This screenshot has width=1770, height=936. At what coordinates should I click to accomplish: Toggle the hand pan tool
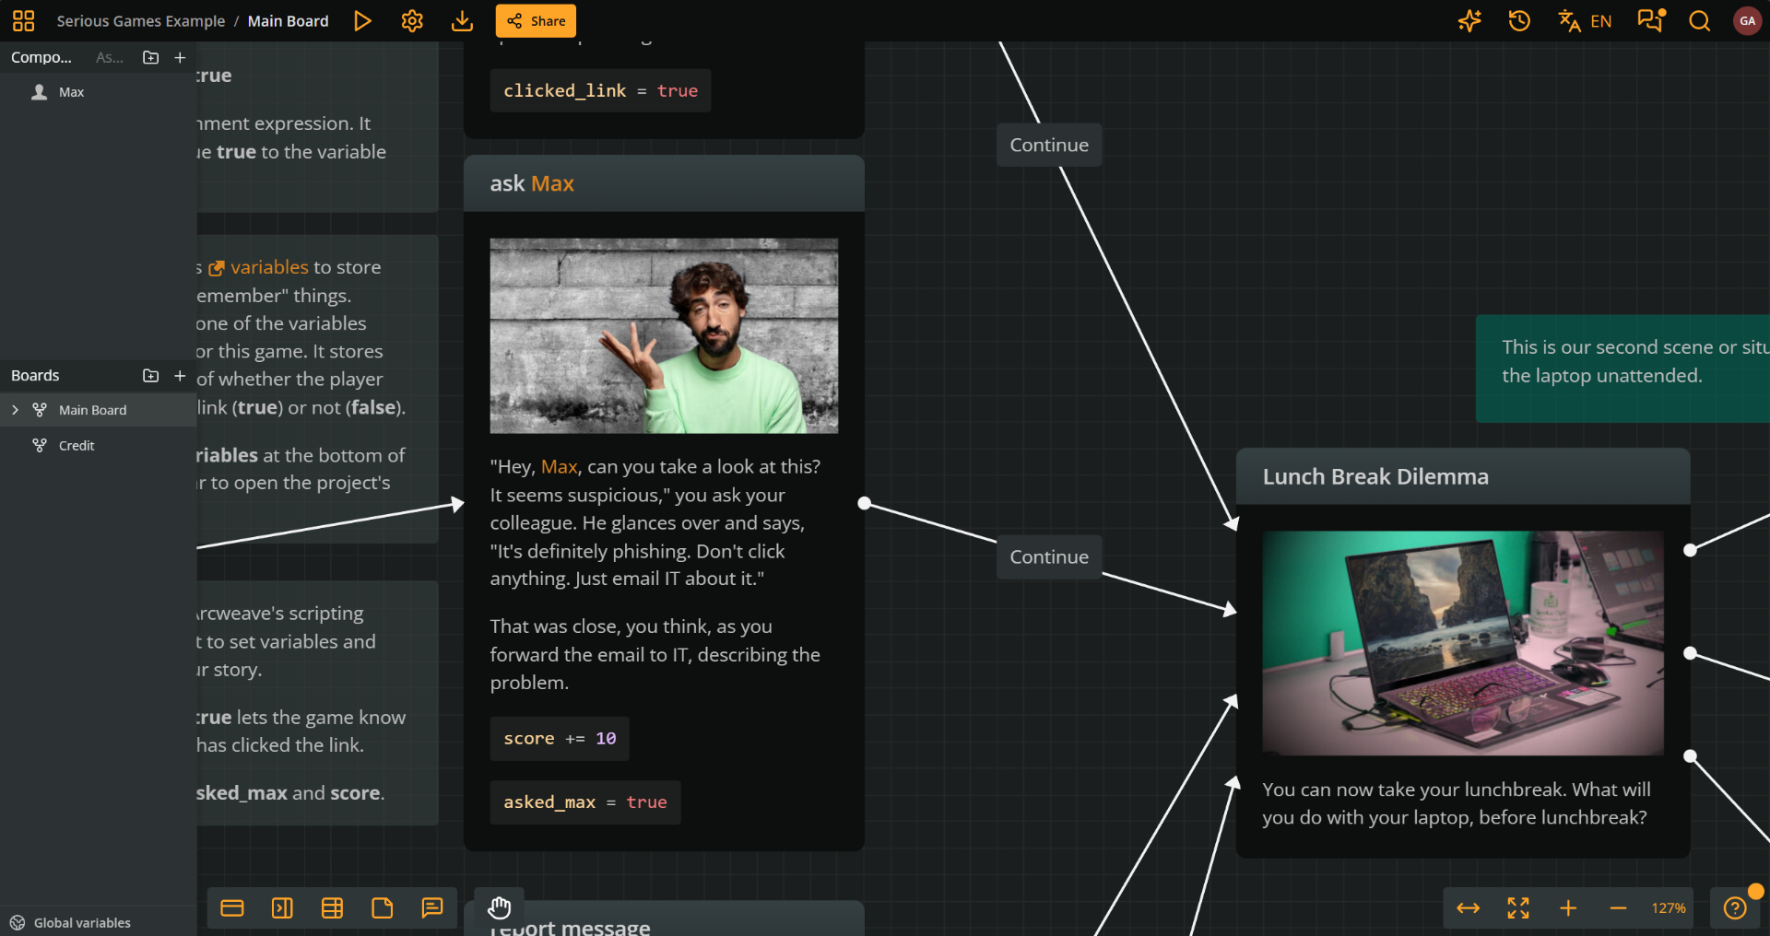[499, 908]
